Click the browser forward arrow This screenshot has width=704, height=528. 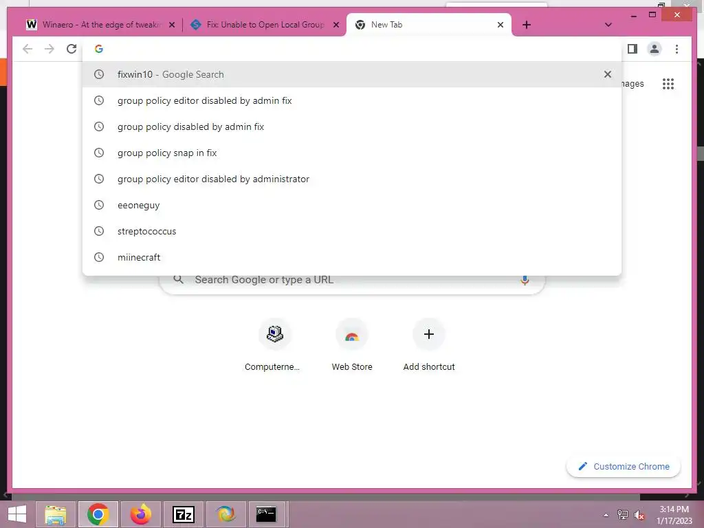click(x=49, y=49)
